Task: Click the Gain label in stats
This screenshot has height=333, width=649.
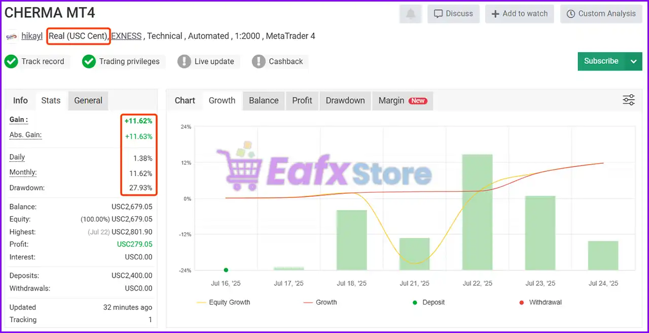Action: [x=19, y=120]
